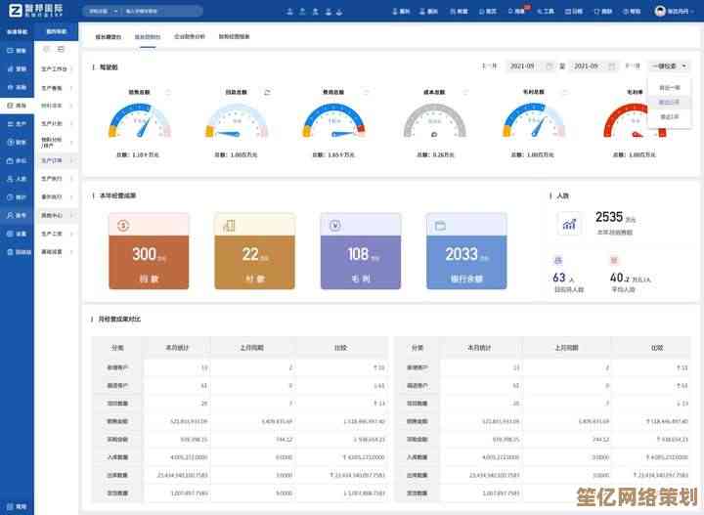The height and width of the screenshot is (515, 704).
Task: Open the 一键检索 dropdown
Action: click(x=669, y=66)
